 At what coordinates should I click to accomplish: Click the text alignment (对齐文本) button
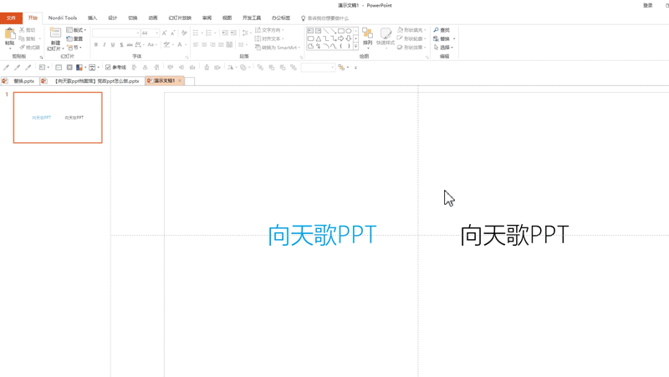click(269, 38)
